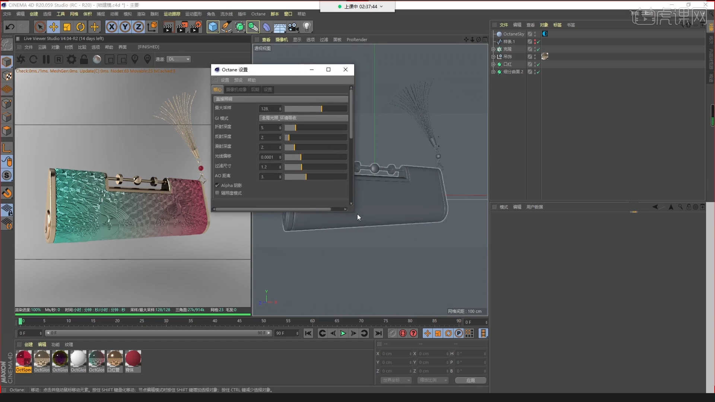The width and height of the screenshot is (715, 402).
Task: Add a camera object from toolbar
Action: click(x=293, y=27)
